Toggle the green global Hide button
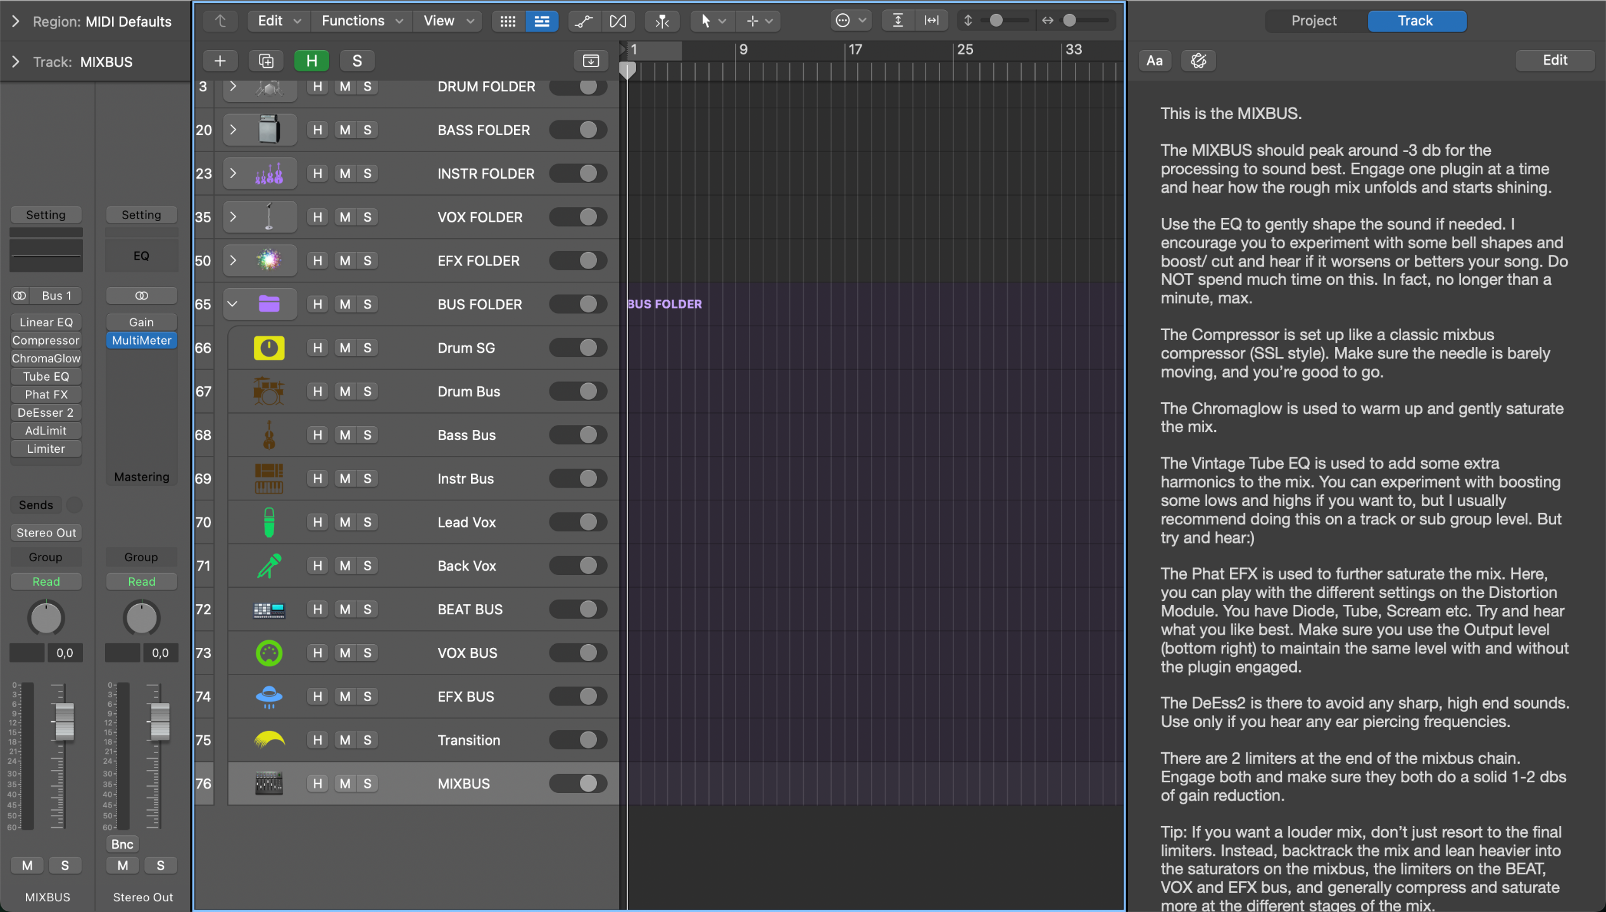The height and width of the screenshot is (912, 1606). tap(311, 61)
